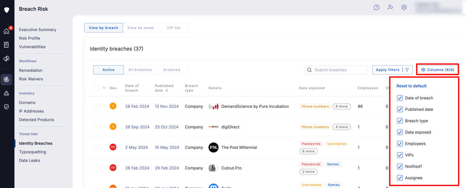
Task: Select the Breach Risk target icon in sidebar
Action: coord(6,79)
